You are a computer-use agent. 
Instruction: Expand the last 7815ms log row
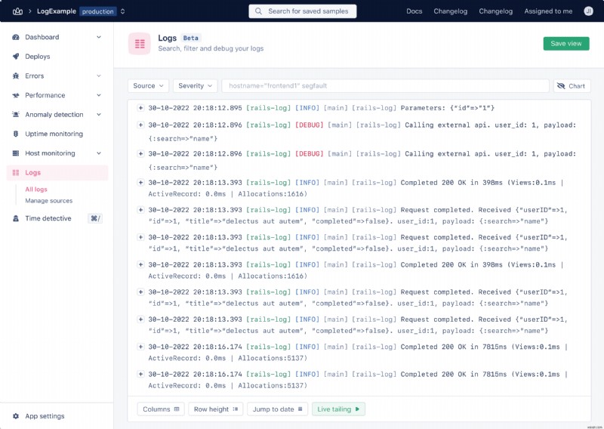pyautogui.click(x=140, y=375)
